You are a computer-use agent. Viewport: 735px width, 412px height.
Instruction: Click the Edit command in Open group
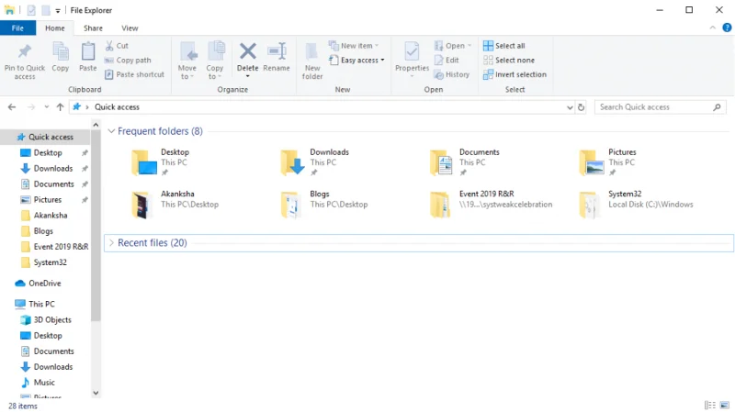point(447,60)
